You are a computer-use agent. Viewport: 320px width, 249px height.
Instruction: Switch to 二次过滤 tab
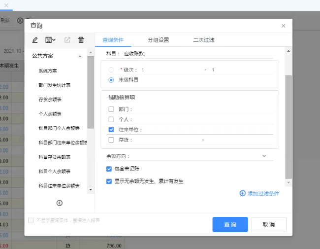[204, 40]
